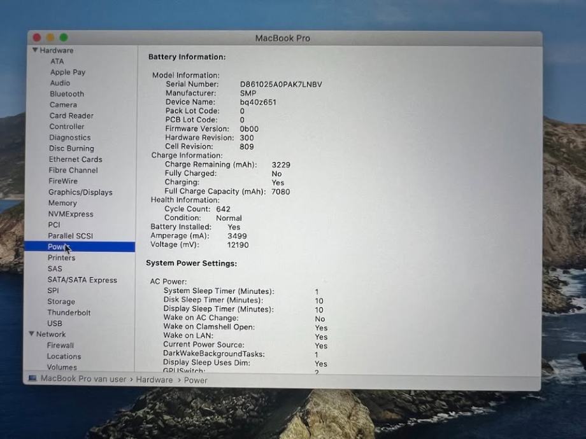The width and height of the screenshot is (586, 439).
Task: Collapse the Hardware section triangle
Action: click(35, 50)
